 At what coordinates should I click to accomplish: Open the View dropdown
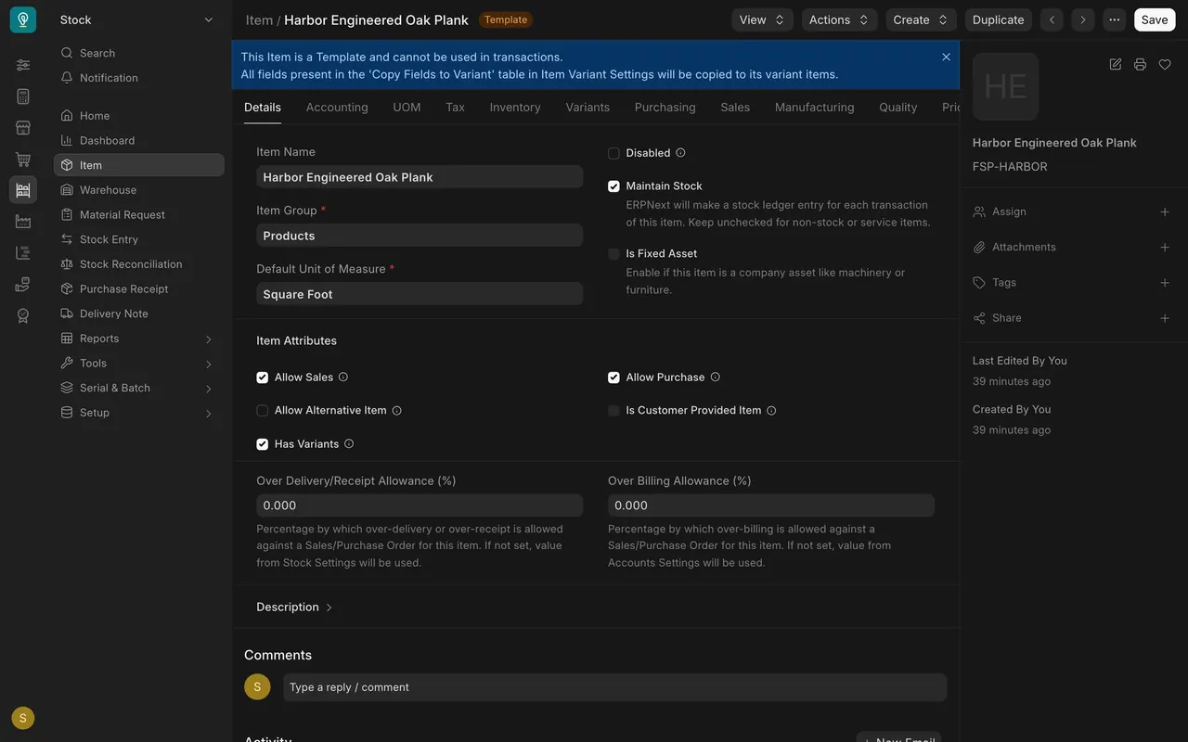pos(762,19)
